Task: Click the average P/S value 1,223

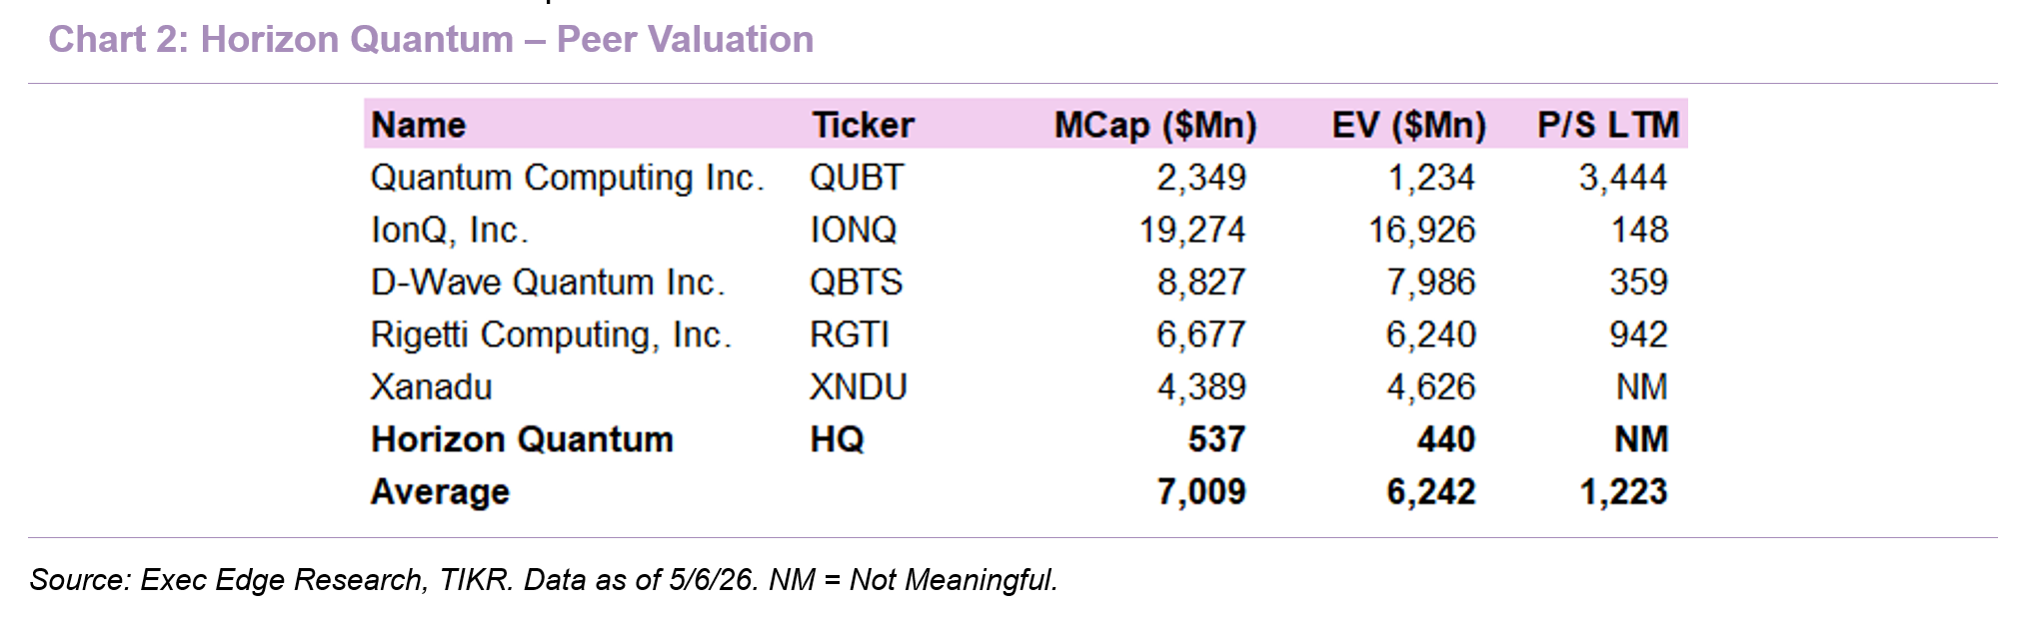Action: 1623,492
